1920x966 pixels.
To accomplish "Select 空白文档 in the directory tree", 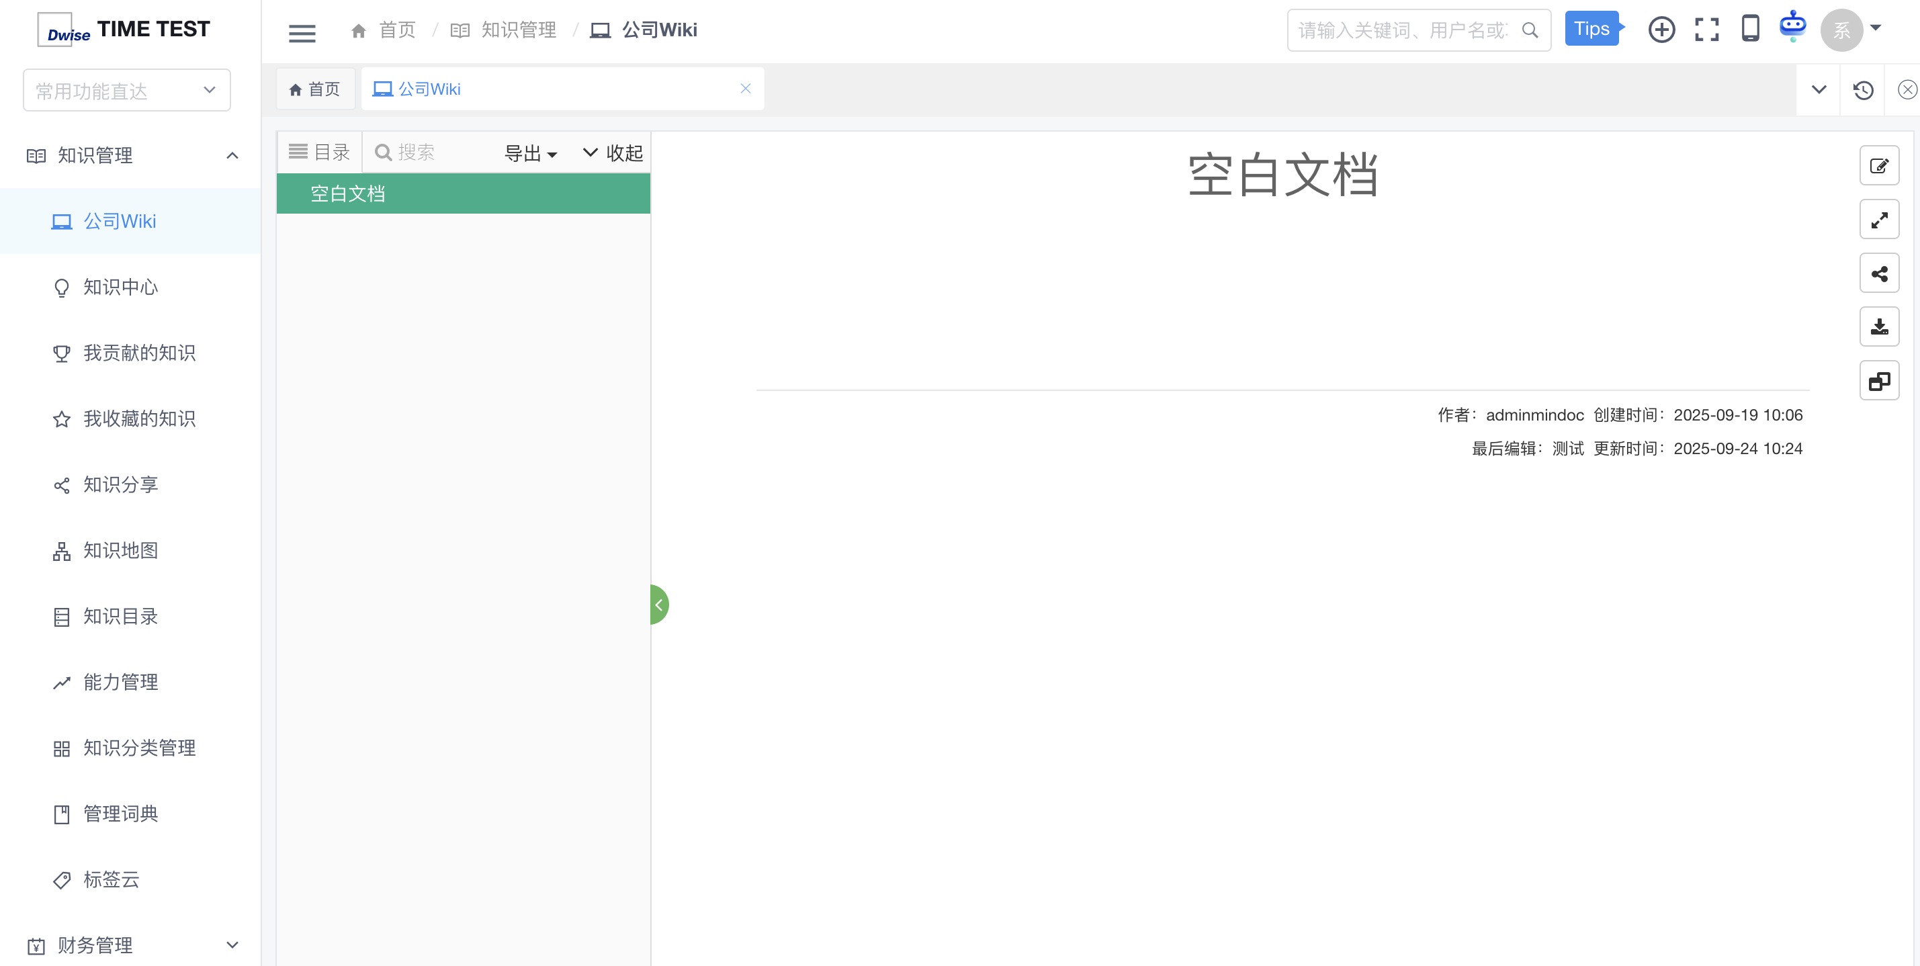I will pos(347,193).
